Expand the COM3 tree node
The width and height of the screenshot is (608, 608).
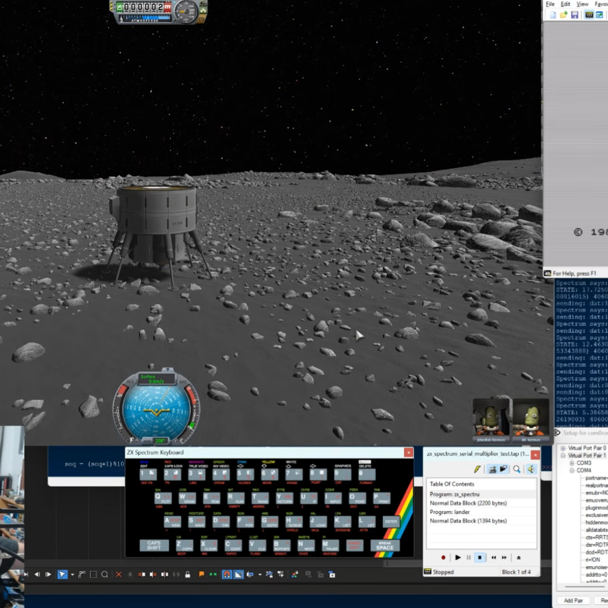tap(571, 463)
